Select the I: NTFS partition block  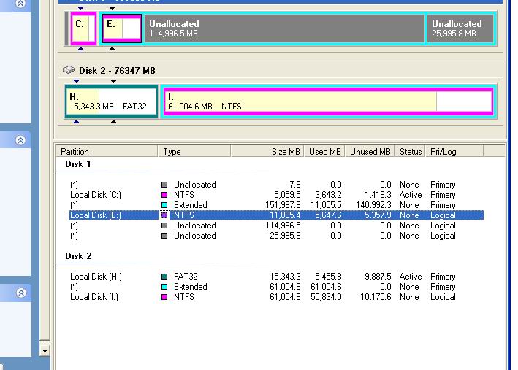click(x=328, y=101)
